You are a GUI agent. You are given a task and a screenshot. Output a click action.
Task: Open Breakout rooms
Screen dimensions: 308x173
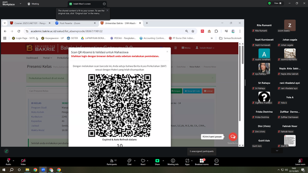pos(202,161)
